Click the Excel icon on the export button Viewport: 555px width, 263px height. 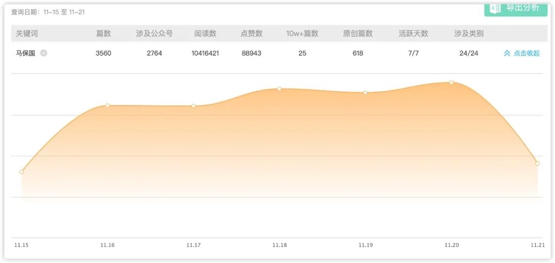click(495, 8)
